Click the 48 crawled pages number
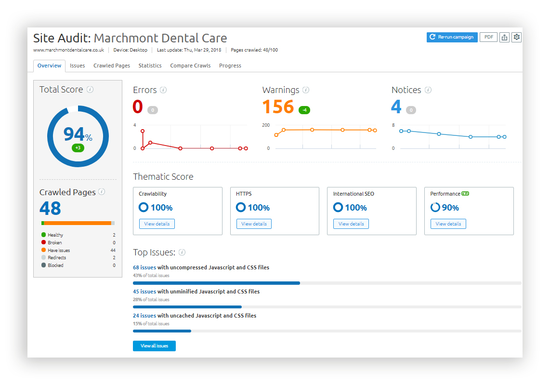 (x=50, y=209)
